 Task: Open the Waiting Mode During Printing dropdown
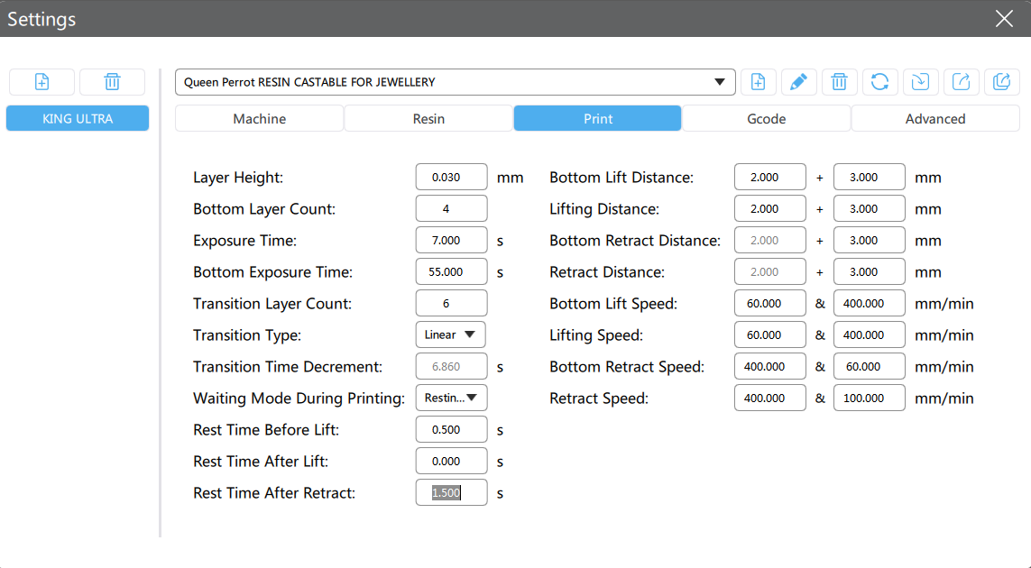point(451,398)
